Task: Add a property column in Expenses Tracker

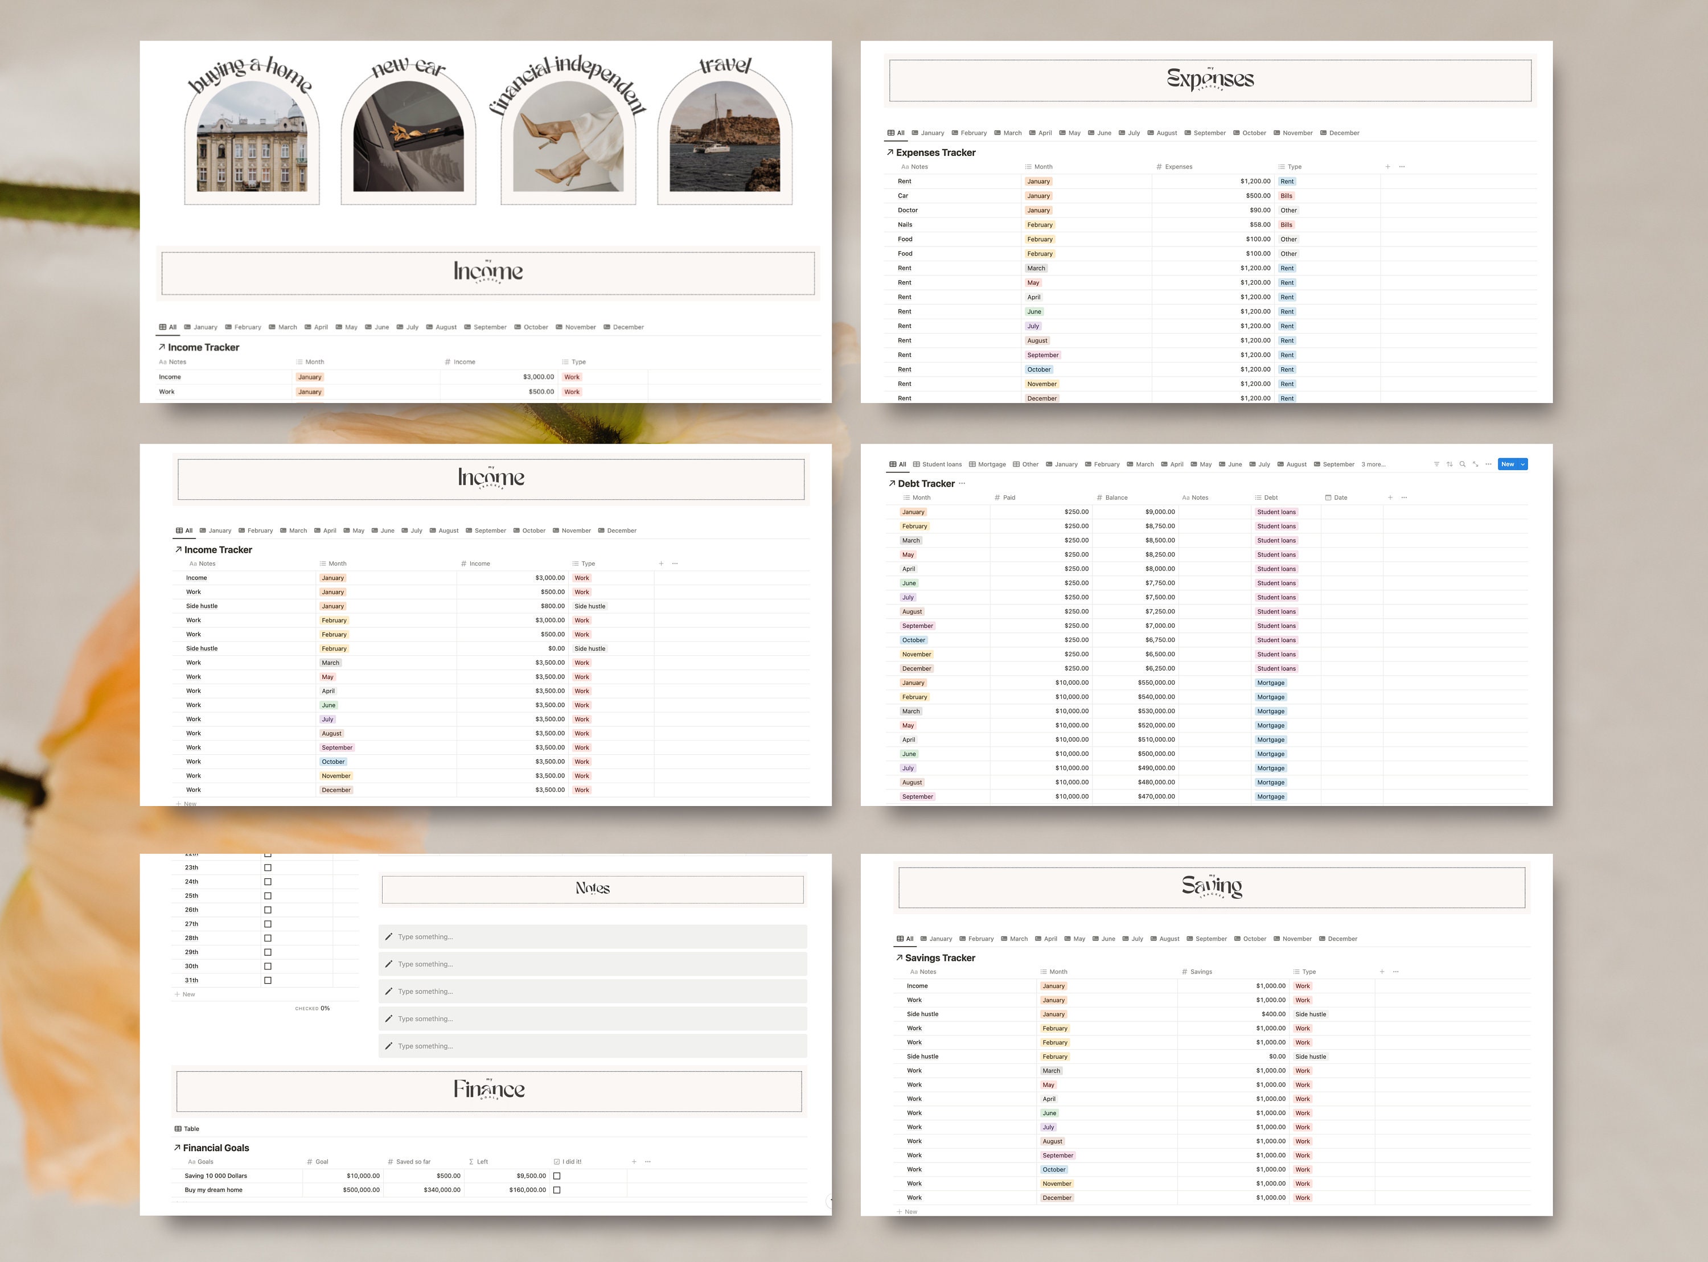Action: point(1388,167)
